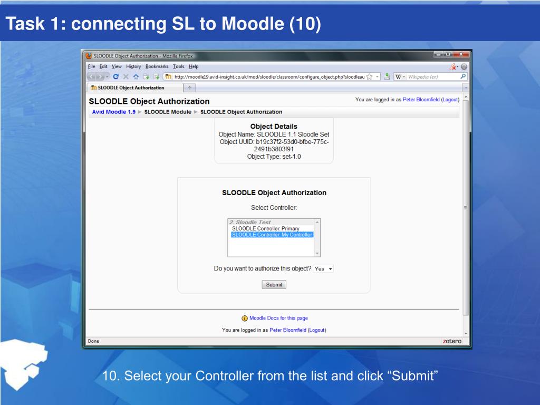540x405 pixels.
Task: Open the list all tabs dropdown
Action: 465,88
